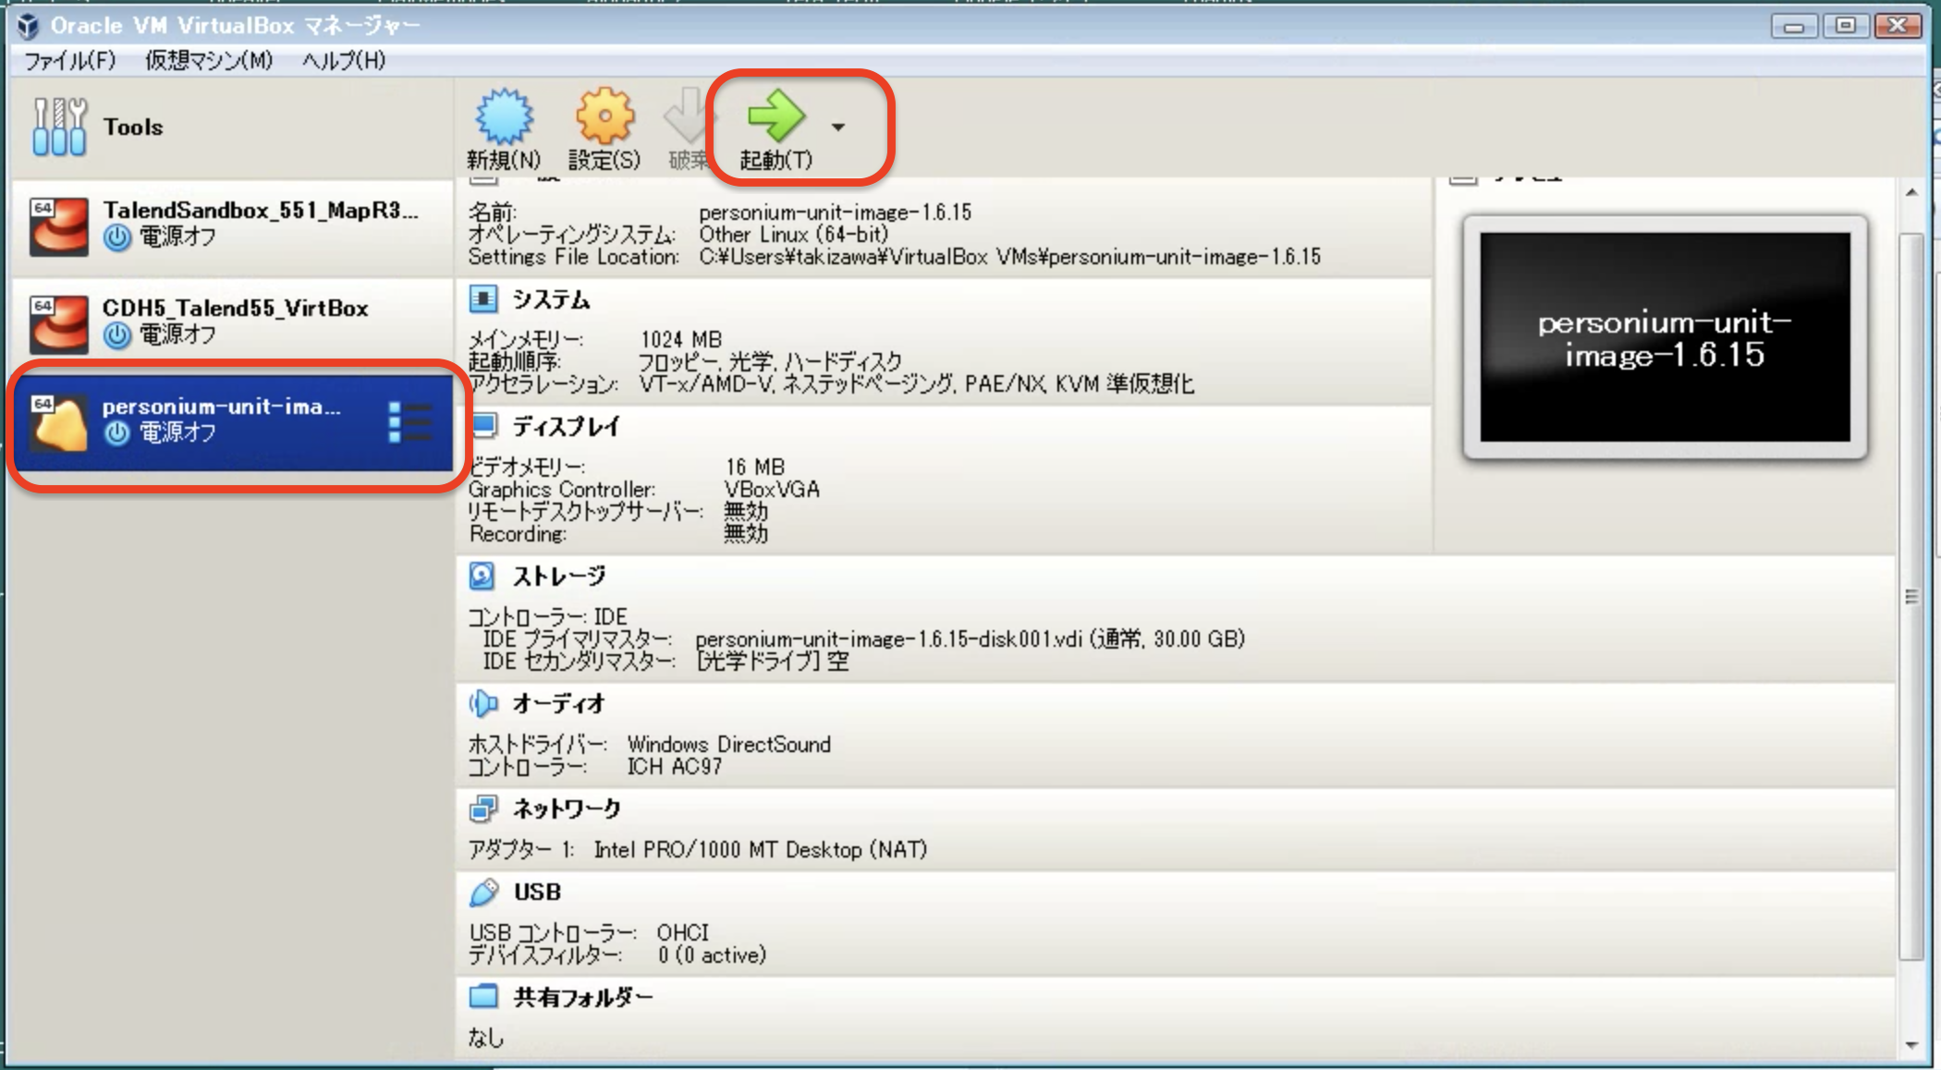Open the personium VM hamburger menu icon
The height and width of the screenshot is (1070, 1941).
pyautogui.click(x=410, y=422)
